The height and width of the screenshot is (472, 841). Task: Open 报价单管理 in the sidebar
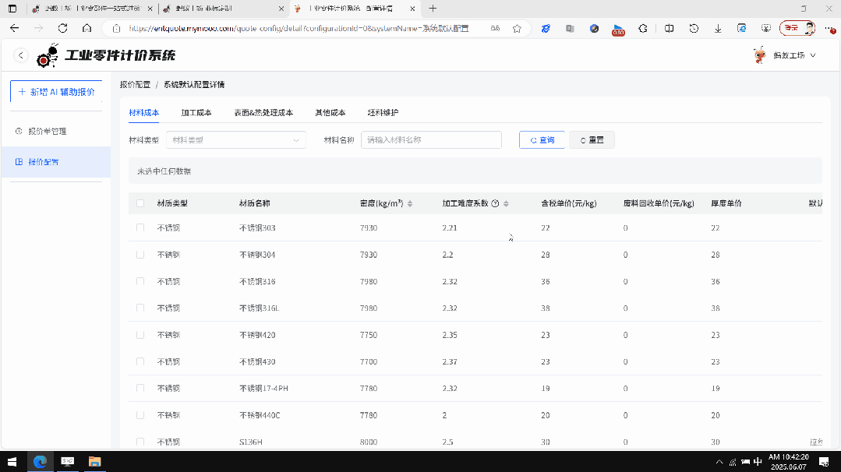coord(48,132)
